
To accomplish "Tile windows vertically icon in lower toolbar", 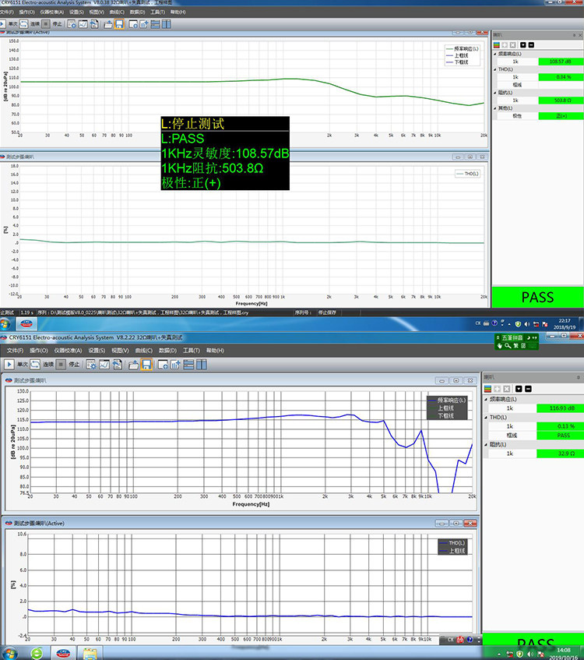I will [x=202, y=365].
